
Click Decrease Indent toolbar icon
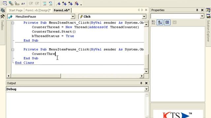click(31, 3)
